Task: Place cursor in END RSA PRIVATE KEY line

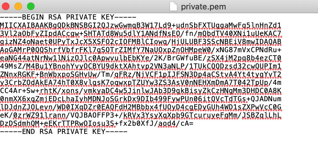Action: pyautogui.click(x=64, y=132)
